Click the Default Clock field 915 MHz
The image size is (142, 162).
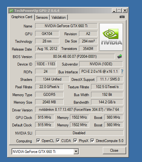(45, 125)
